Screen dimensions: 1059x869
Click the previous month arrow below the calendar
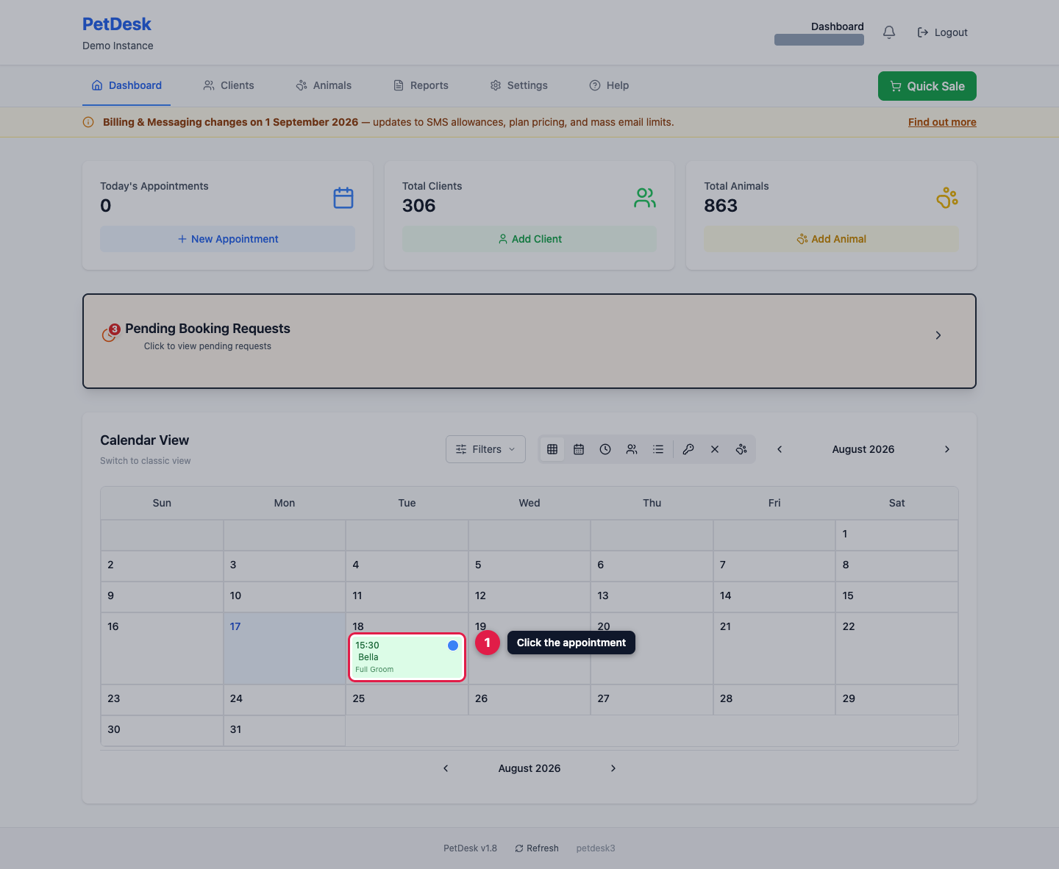click(446, 768)
